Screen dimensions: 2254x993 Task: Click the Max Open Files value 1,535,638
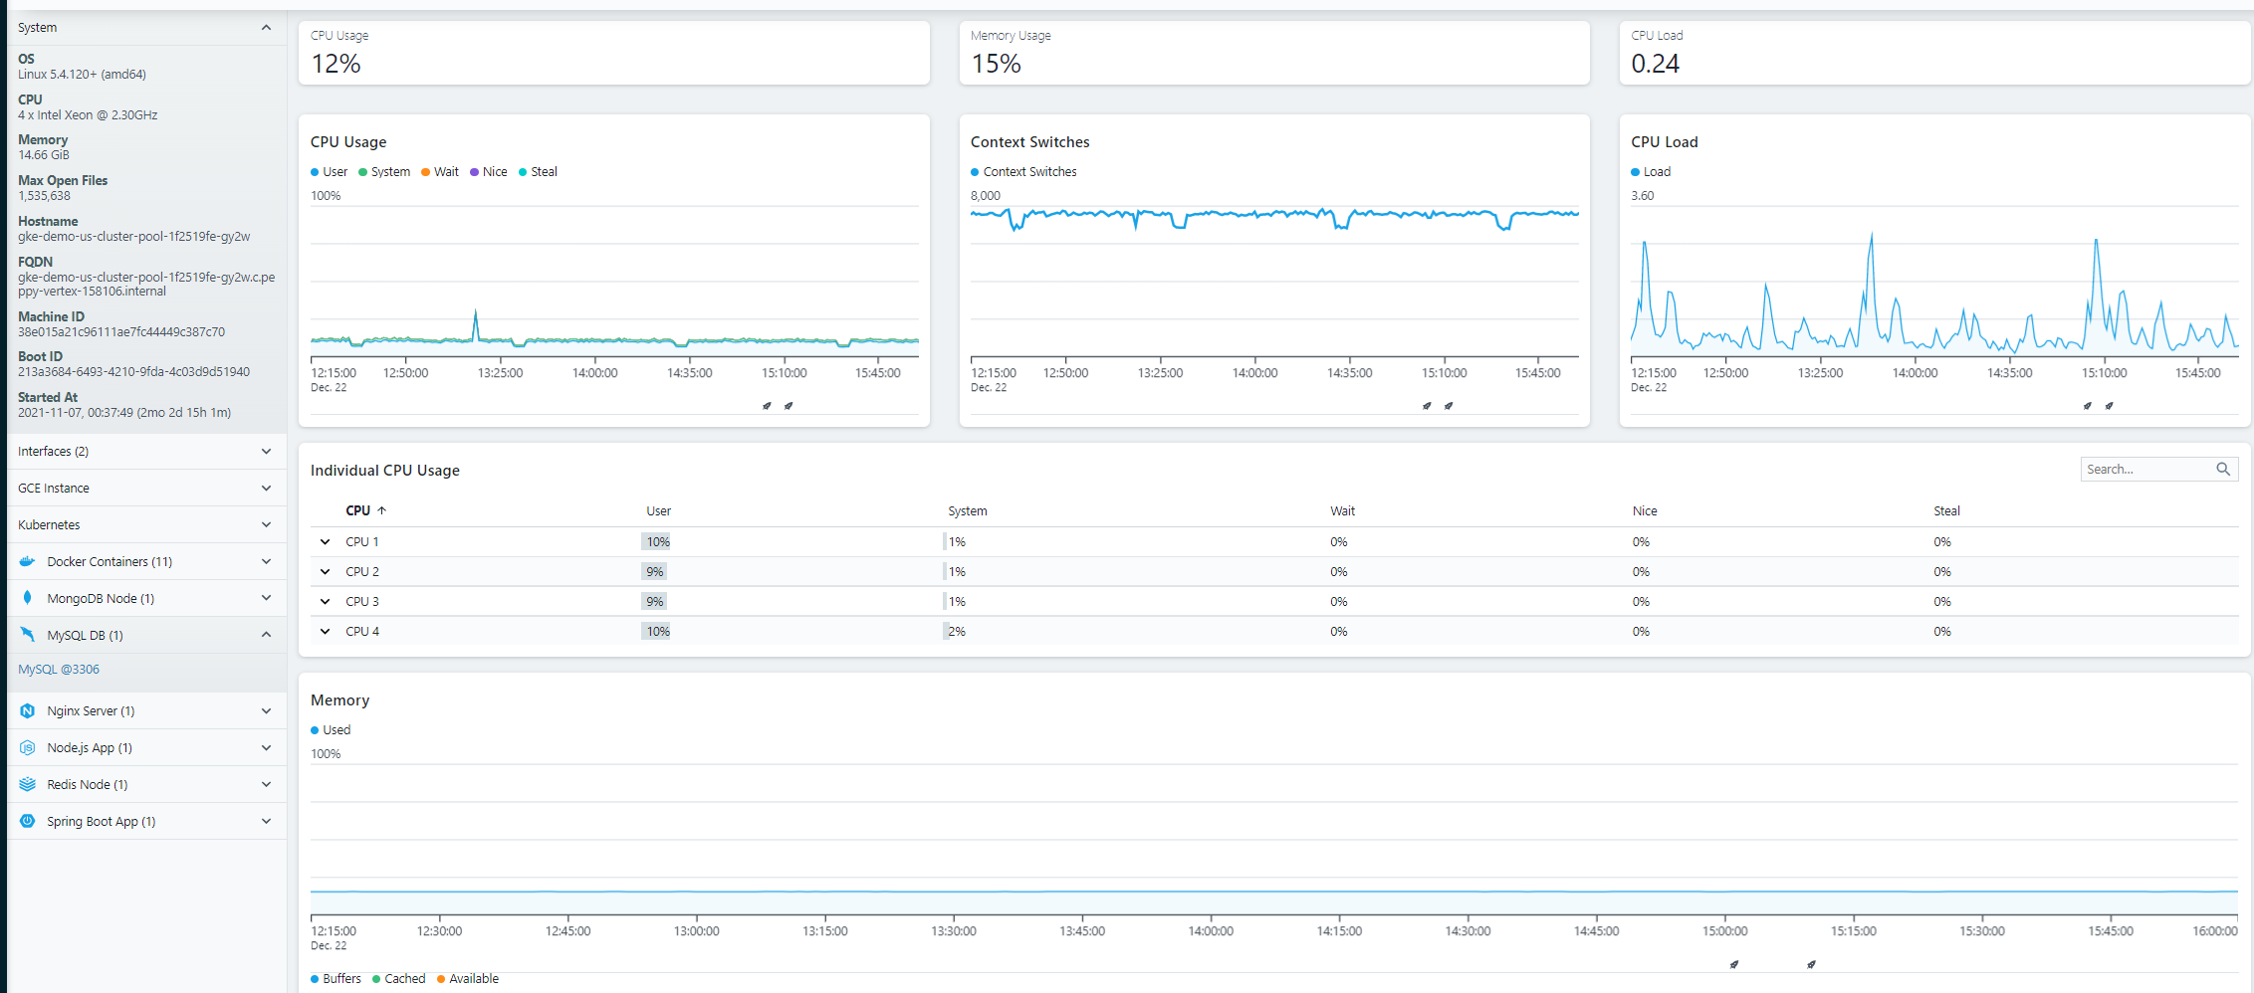click(44, 196)
